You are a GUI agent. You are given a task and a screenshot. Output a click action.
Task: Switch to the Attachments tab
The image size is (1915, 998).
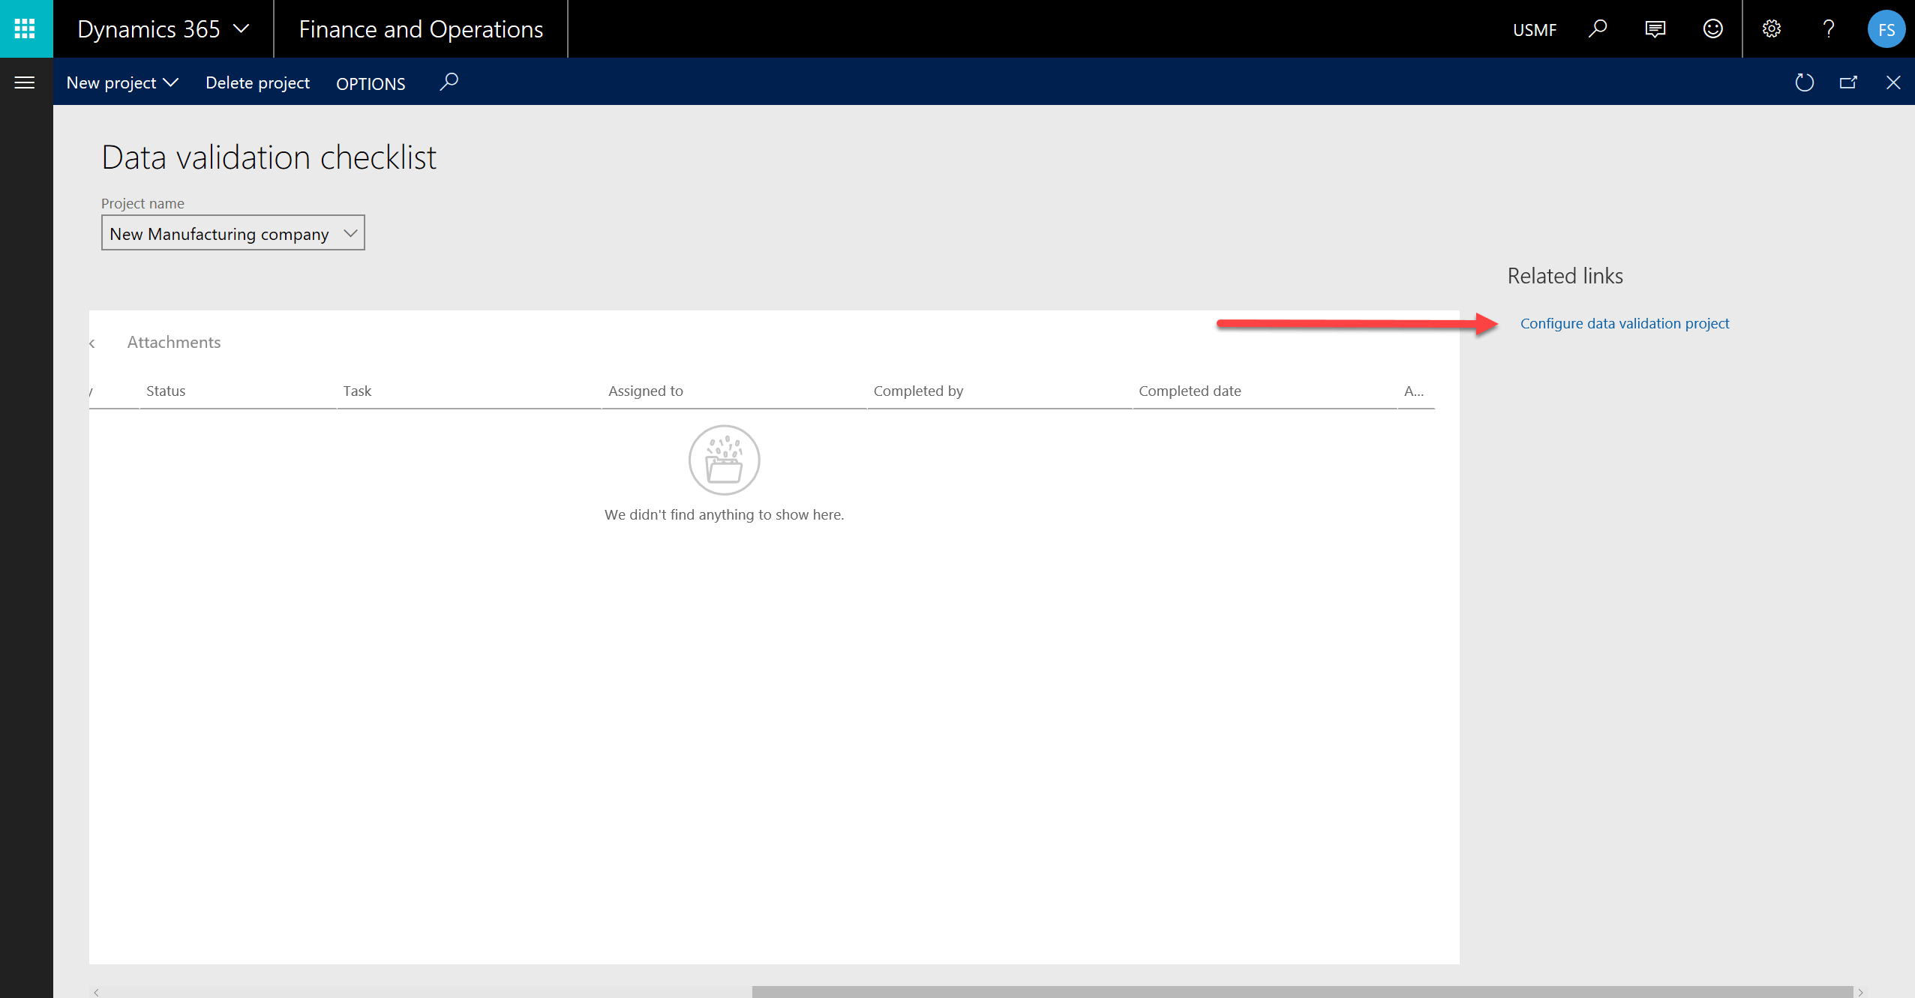pyautogui.click(x=174, y=342)
